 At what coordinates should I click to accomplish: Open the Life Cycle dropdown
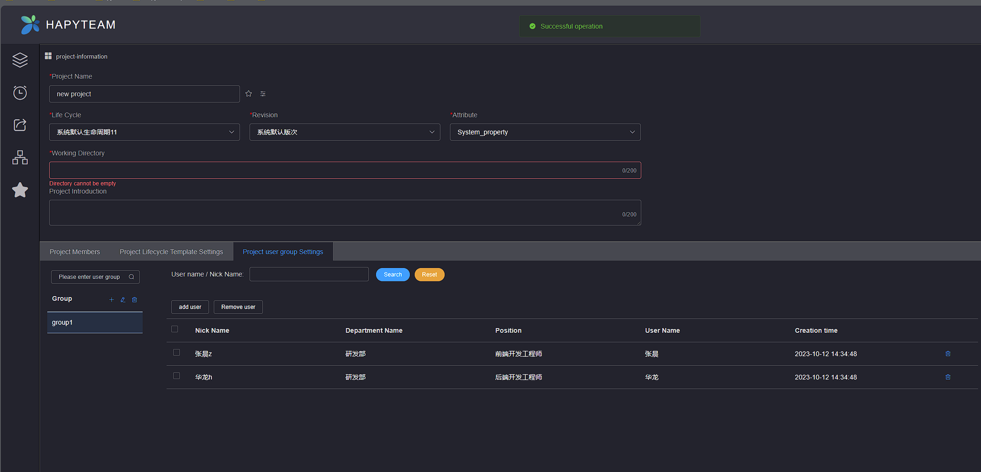[x=145, y=132]
